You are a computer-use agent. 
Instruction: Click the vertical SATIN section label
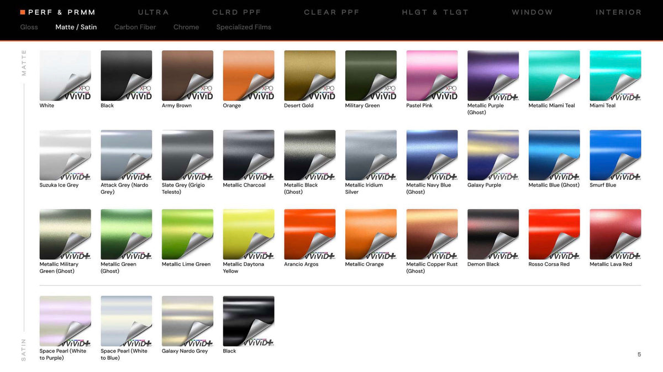24,350
